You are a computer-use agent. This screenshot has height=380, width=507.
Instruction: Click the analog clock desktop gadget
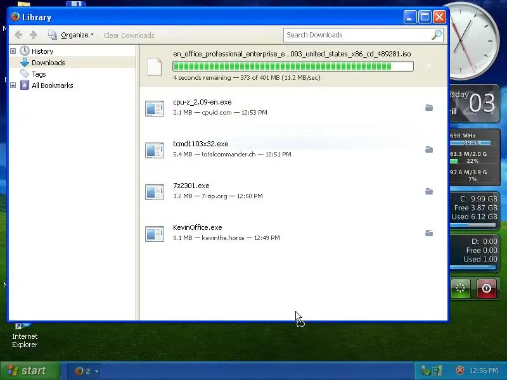tap(473, 41)
